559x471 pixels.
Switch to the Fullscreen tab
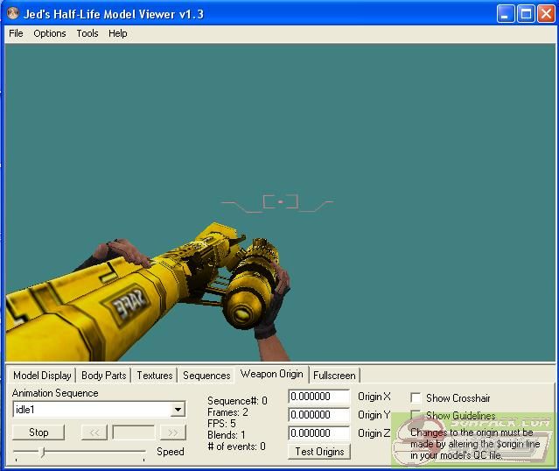tap(334, 376)
